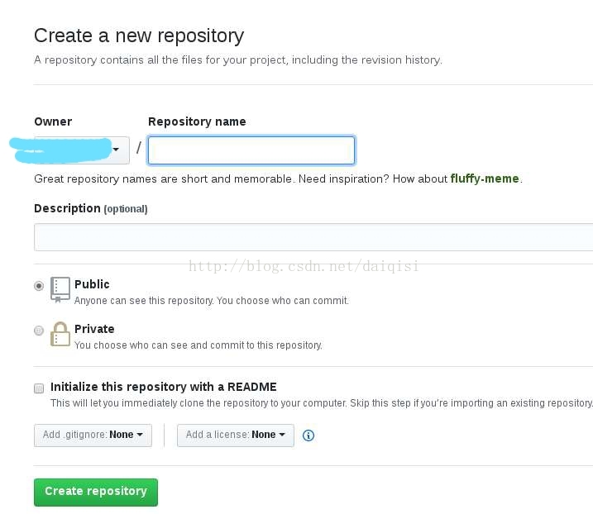
Task: Click the private repository lock icon
Action: tap(60, 334)
